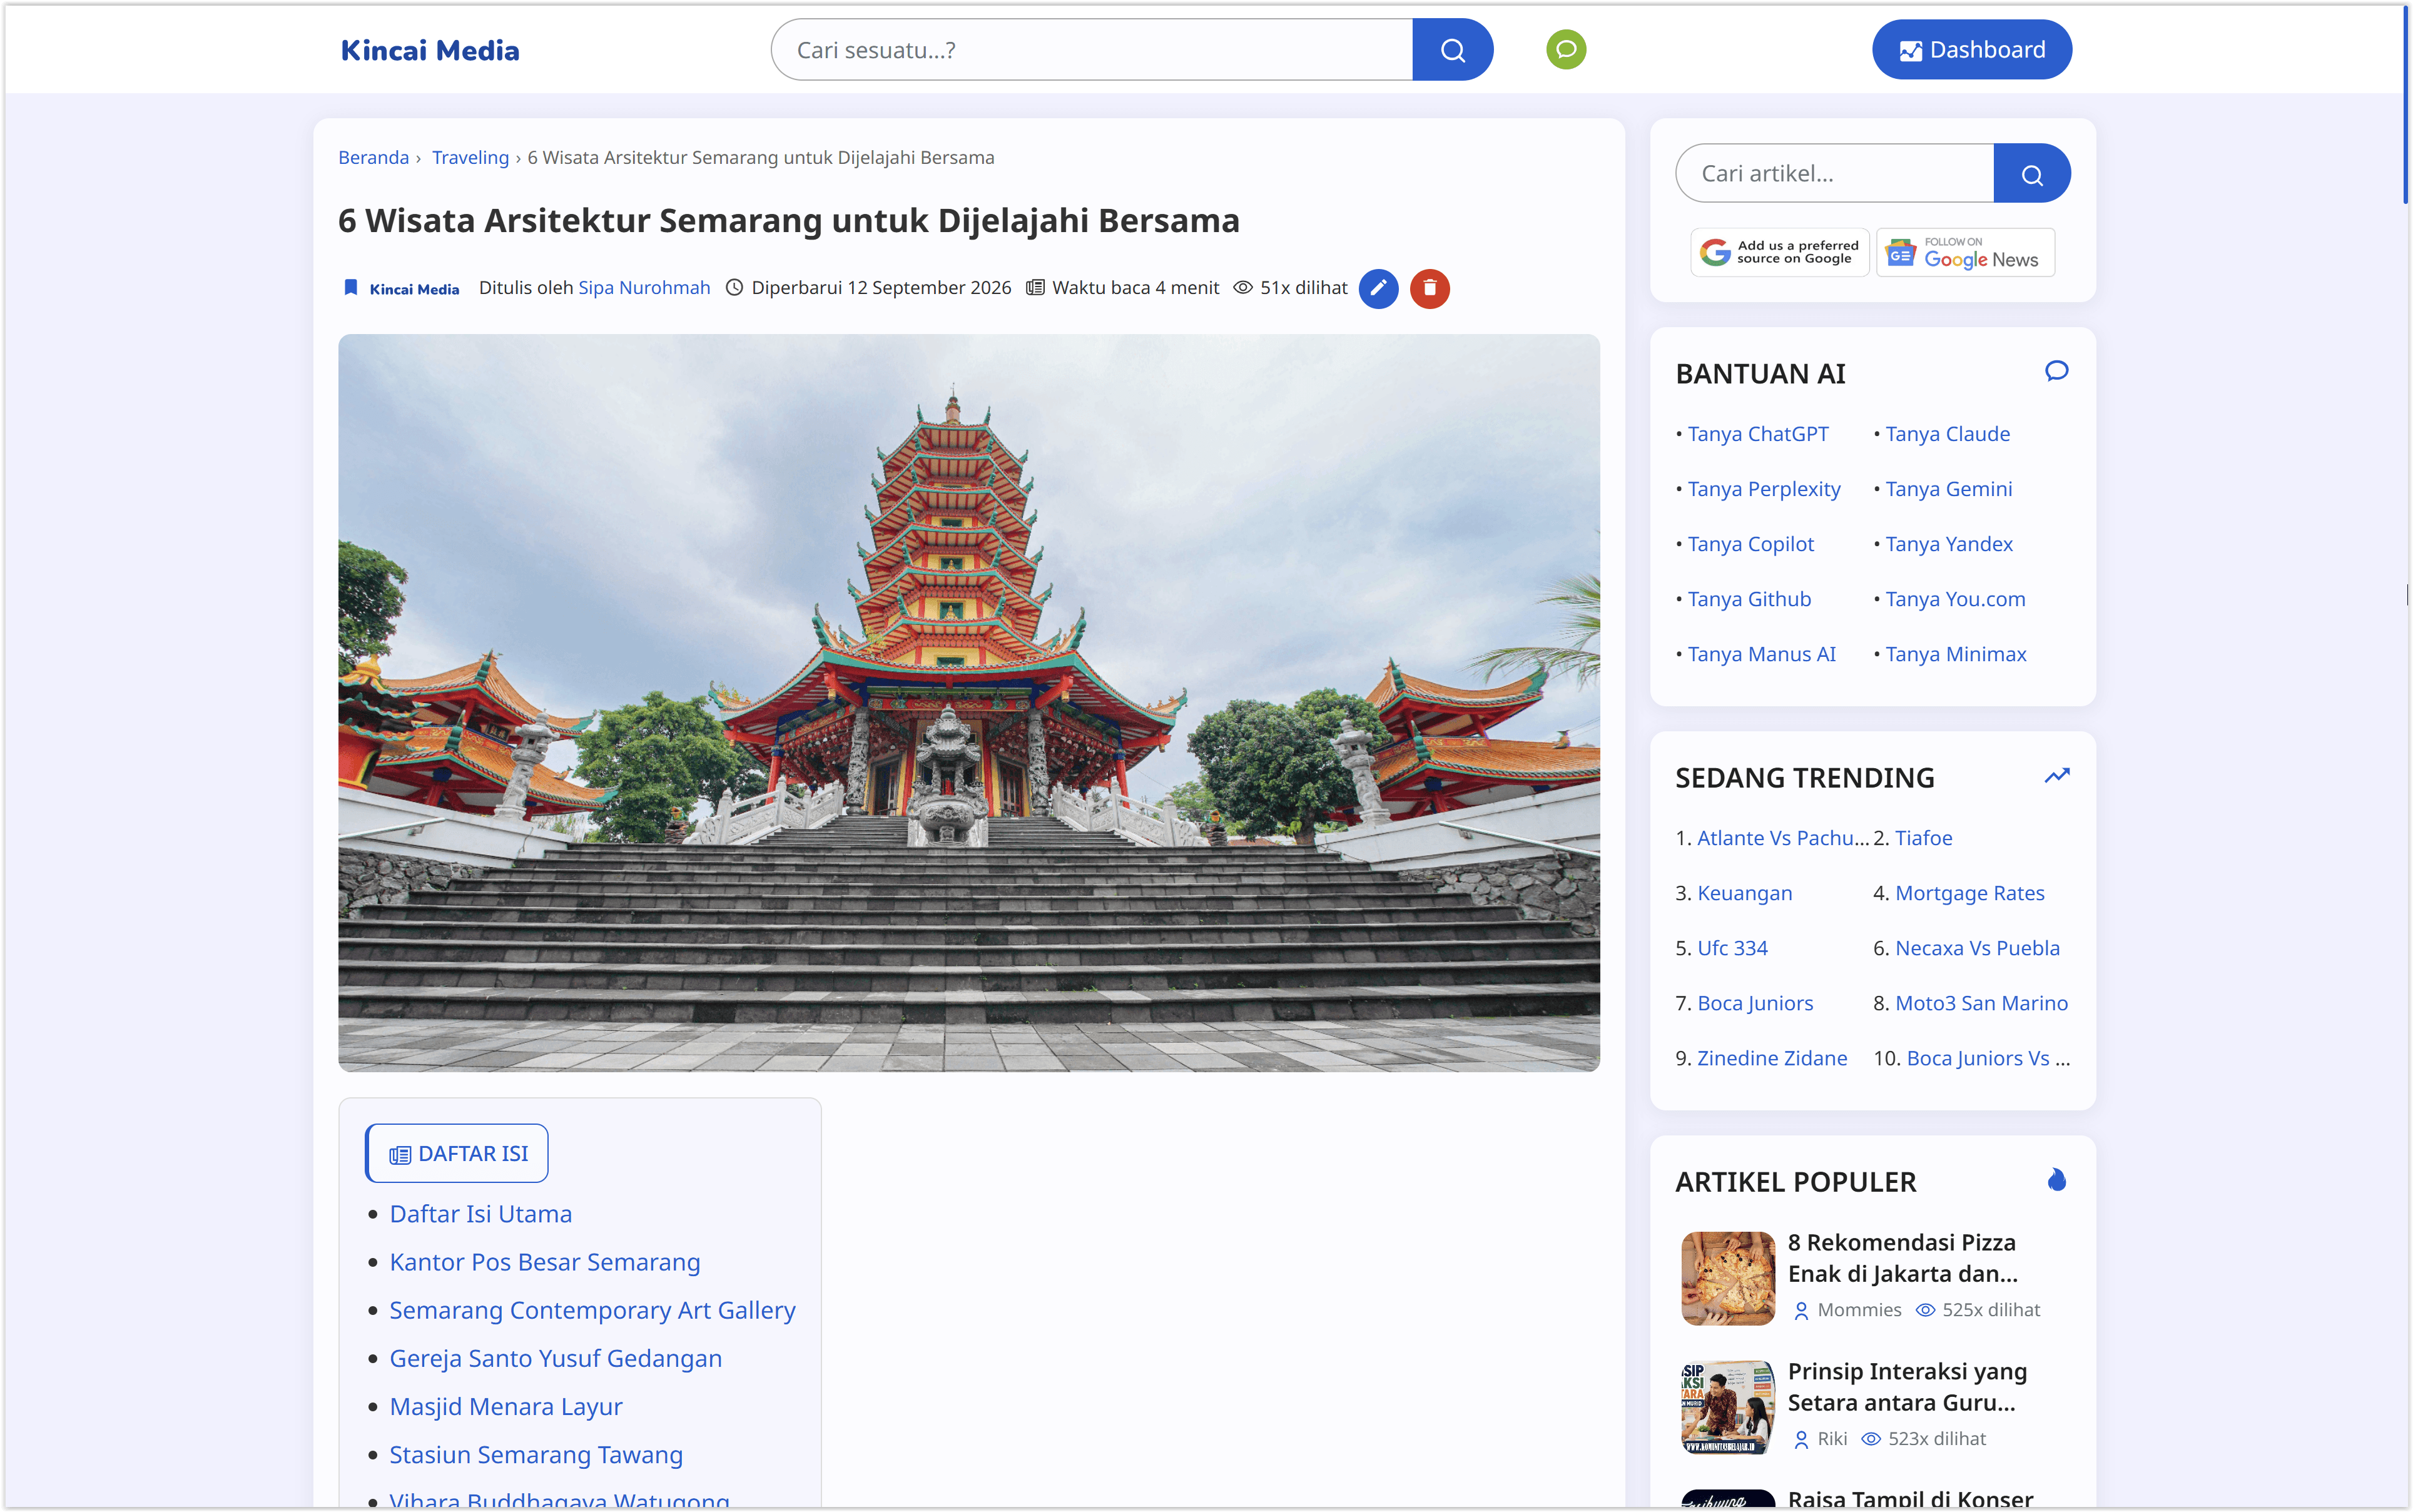Image resolution: width=2413 pixels, height=1512 pixels.
Task: Select Tanya Minimax link
Action: (1956, 654)
